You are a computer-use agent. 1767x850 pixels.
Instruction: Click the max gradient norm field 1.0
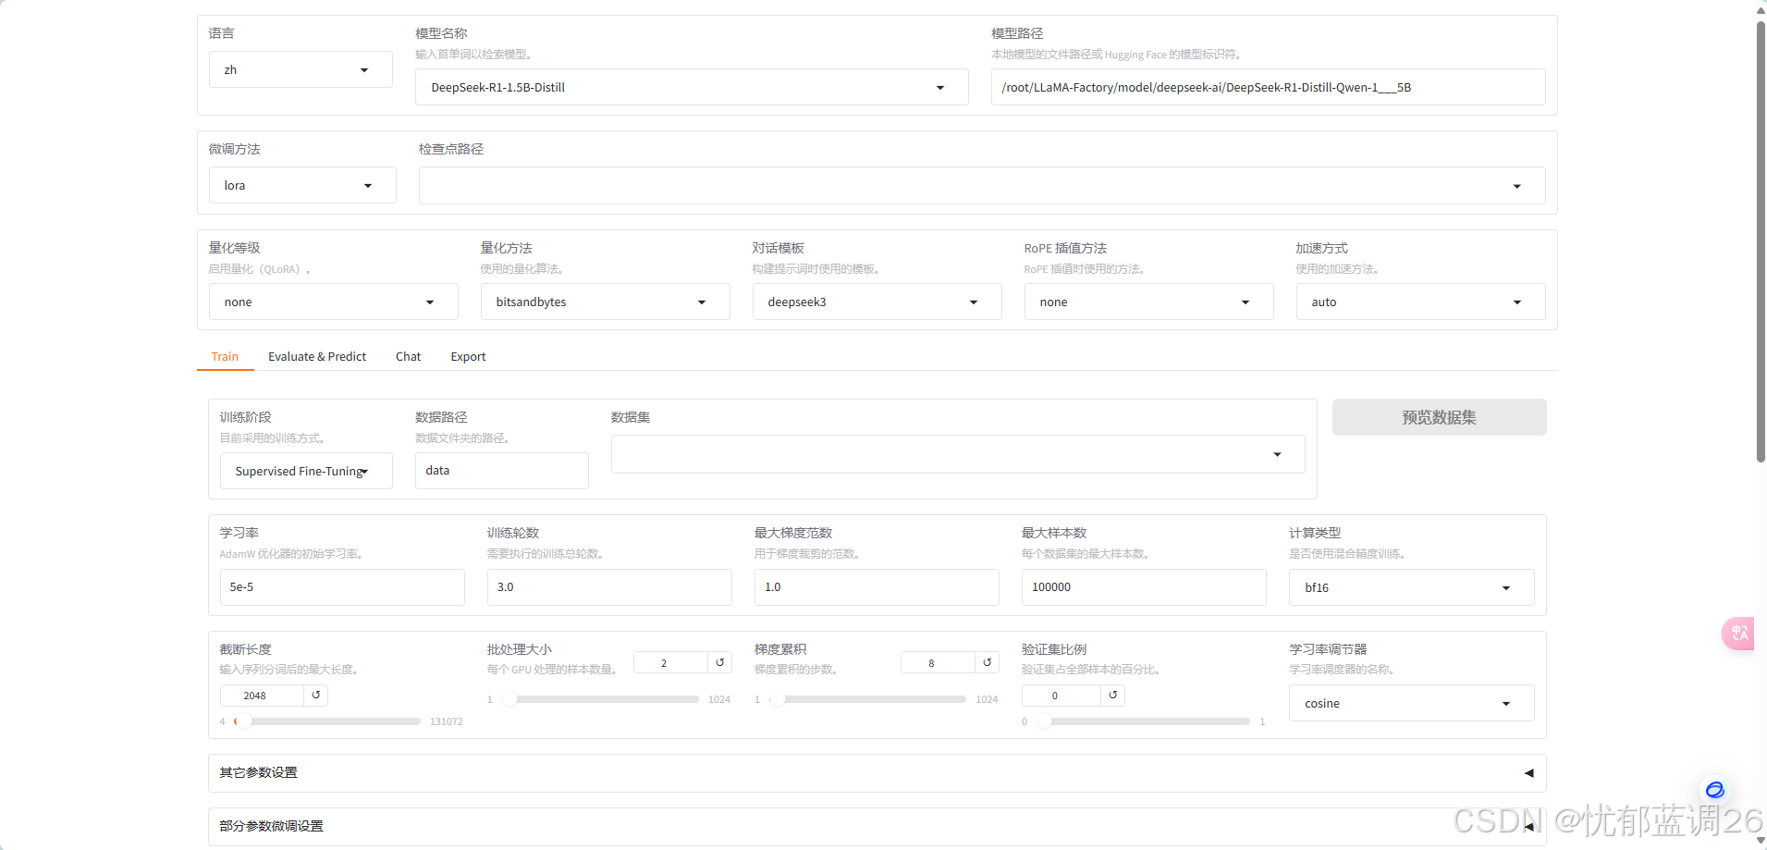point(877,587)
